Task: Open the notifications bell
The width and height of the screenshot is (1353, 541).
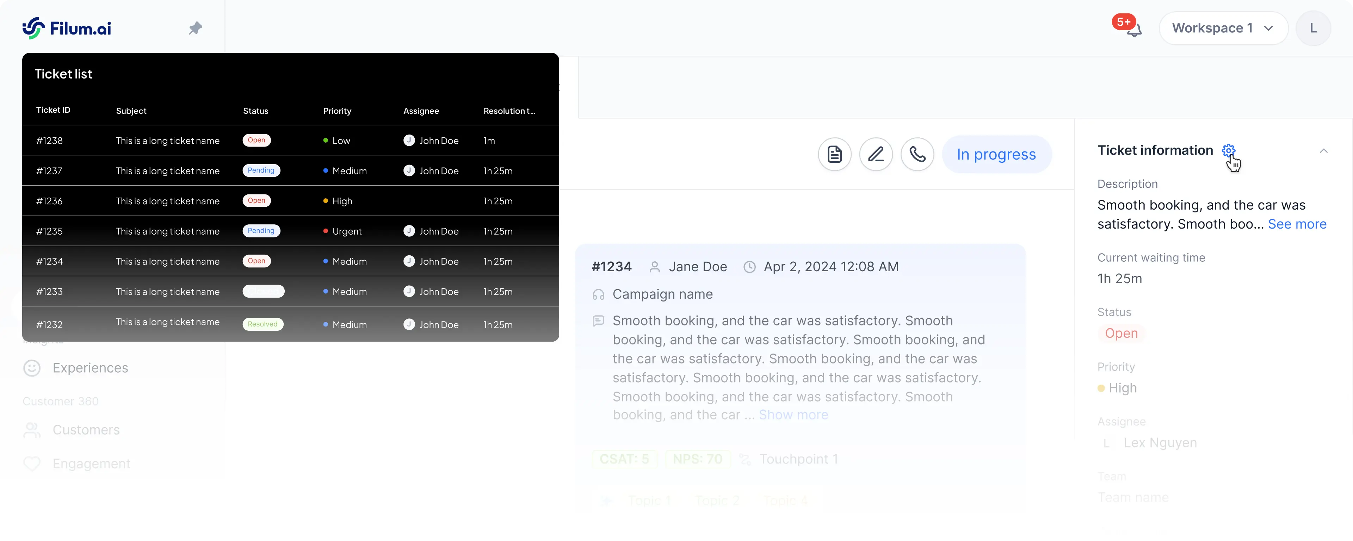Action: (x=1134, y=30)
